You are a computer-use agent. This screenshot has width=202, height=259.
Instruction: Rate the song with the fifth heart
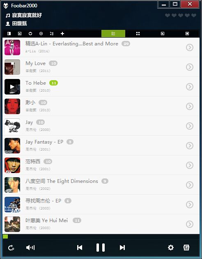(x=194, y=16)
